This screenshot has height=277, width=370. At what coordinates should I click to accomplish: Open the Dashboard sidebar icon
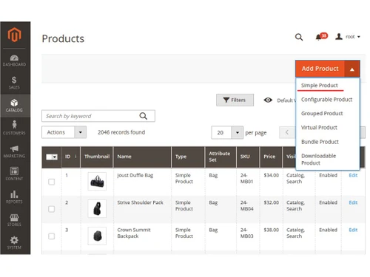pyautogui.click(x=14, y=61)
